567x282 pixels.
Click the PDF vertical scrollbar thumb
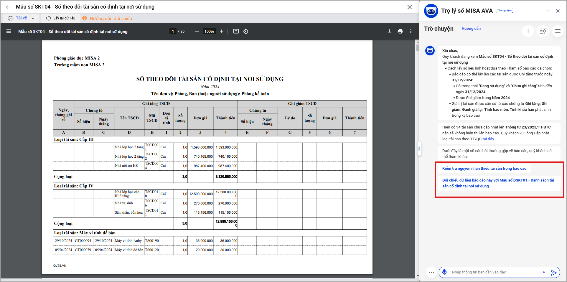pyautogui.click(x=417, y=47)
